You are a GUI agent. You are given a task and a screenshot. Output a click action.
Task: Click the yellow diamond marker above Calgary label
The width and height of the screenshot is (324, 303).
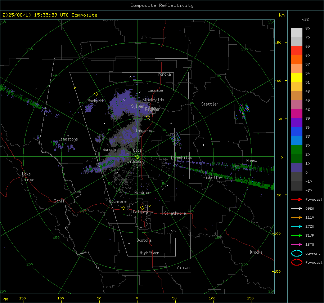coord(142,208)
